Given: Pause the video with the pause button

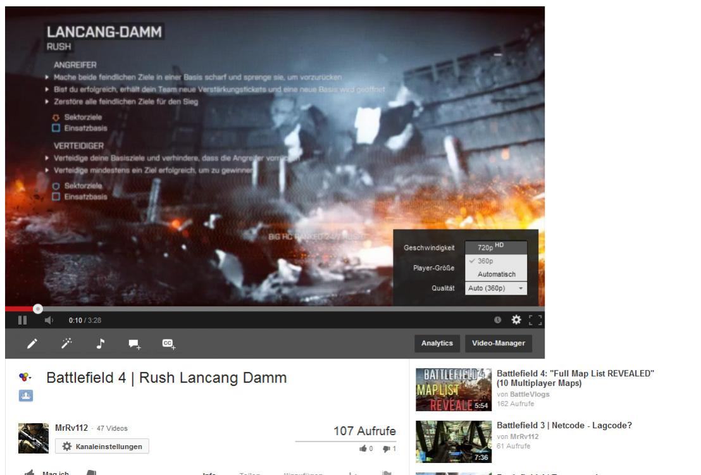Looking at the screenshot, I should tap(22, 320).
